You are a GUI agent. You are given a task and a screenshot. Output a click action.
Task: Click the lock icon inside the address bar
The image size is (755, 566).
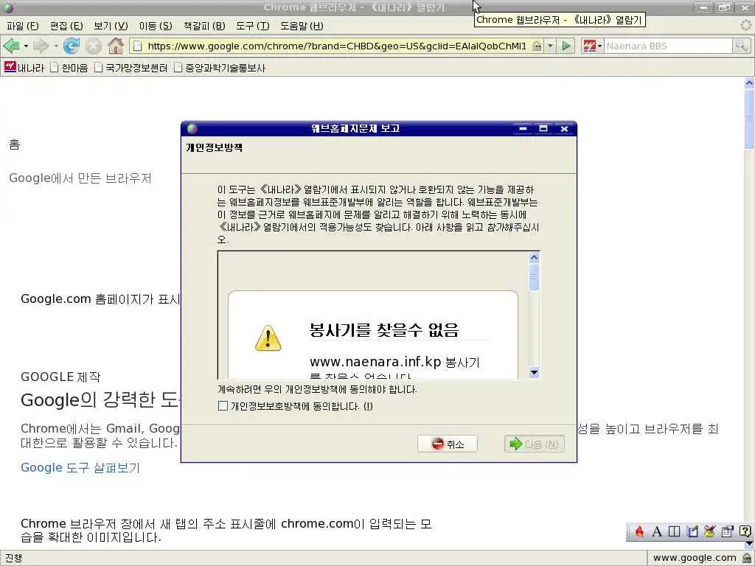click(537, 46)
